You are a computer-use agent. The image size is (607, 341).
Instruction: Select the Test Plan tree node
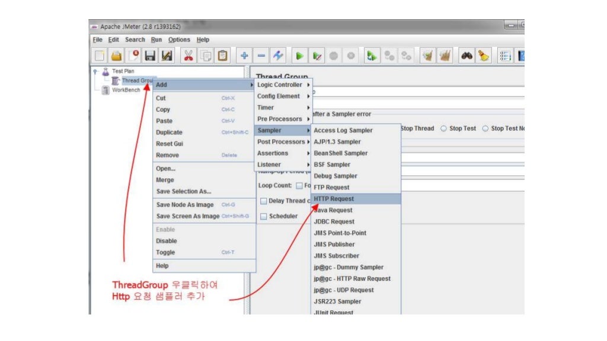[x=123, y=71]
